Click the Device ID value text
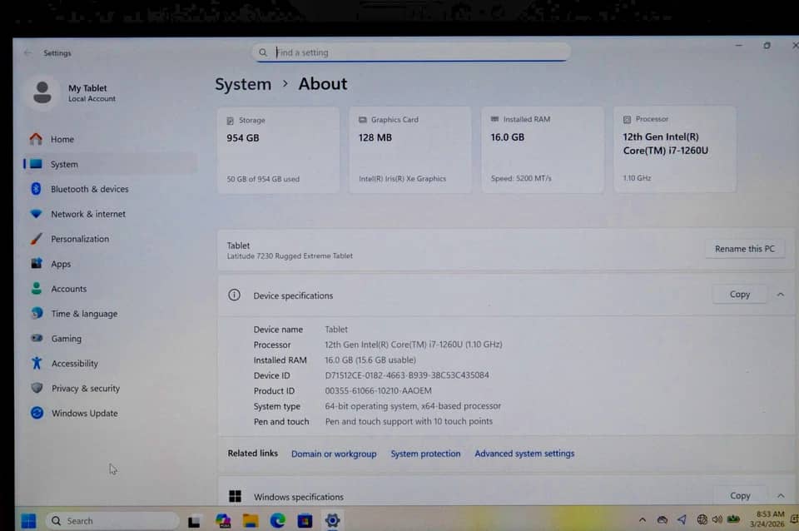The height and width of the screenshot is (531, 799). tap(407, 375)
